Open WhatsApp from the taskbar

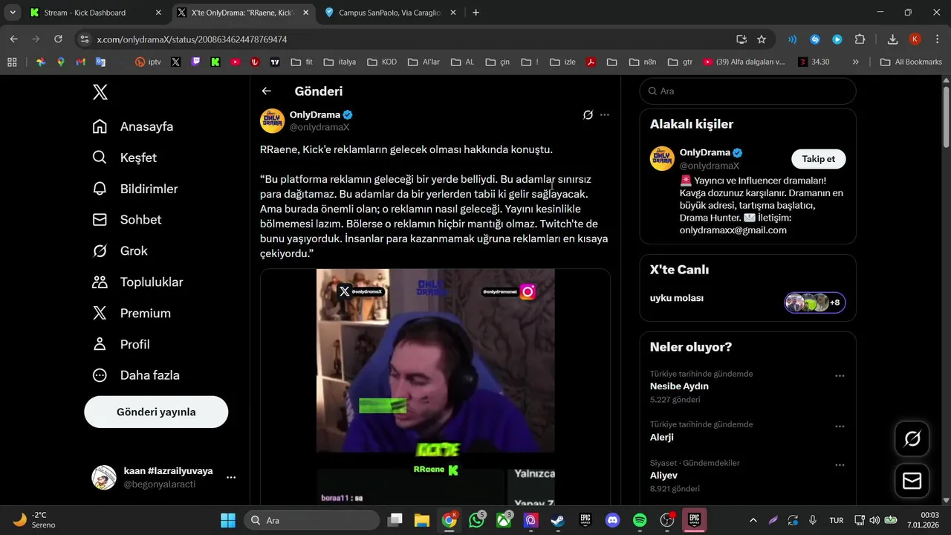click(476, 519)
